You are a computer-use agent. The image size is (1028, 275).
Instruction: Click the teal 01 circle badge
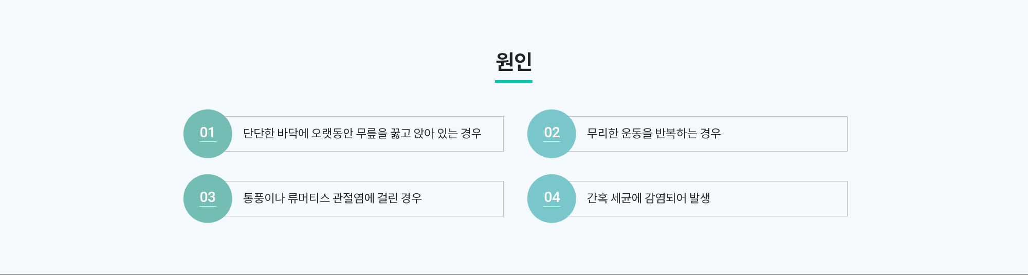(x=208, y=134)
